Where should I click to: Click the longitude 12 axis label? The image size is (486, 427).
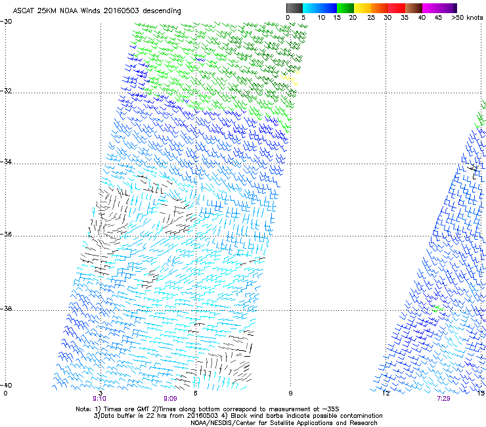386,393
